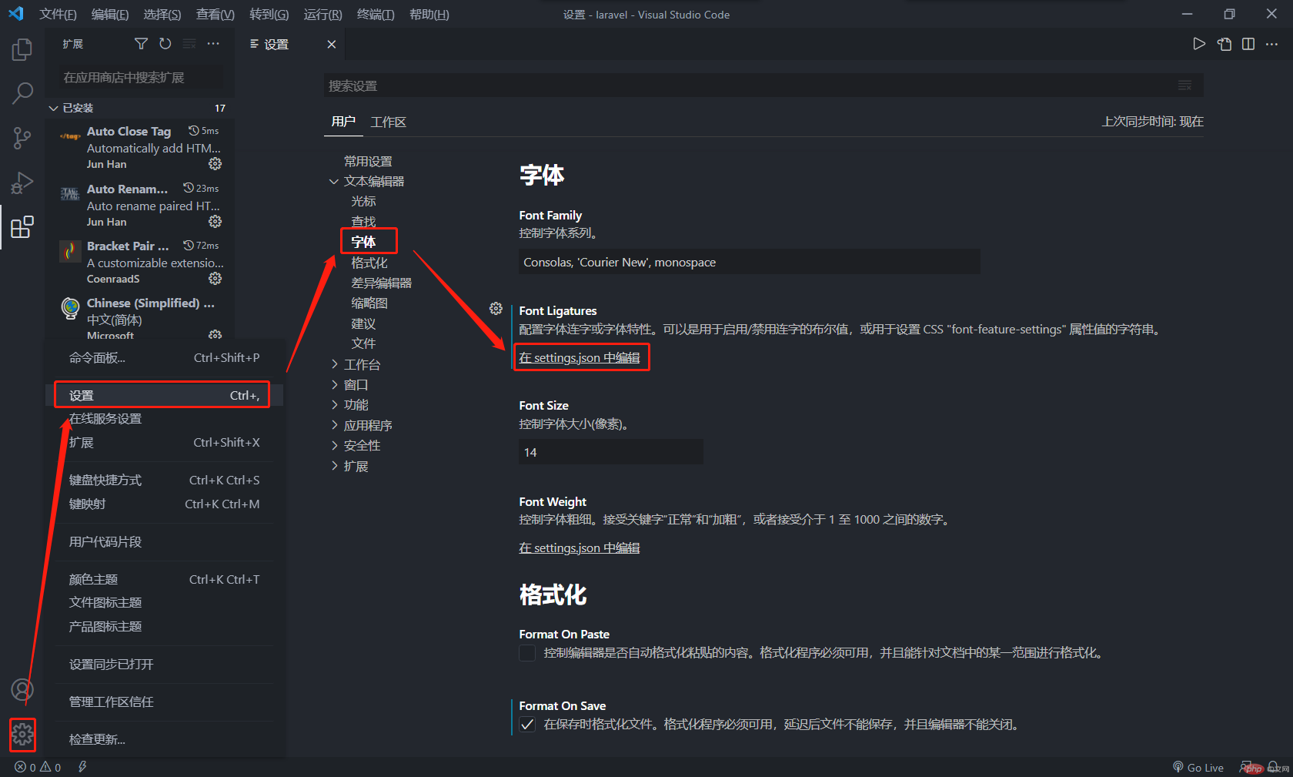Open the Accounts icon in activity bar
Image resolution: width=1293 pixels, height=777 pixels.
(x=22, y=689)
